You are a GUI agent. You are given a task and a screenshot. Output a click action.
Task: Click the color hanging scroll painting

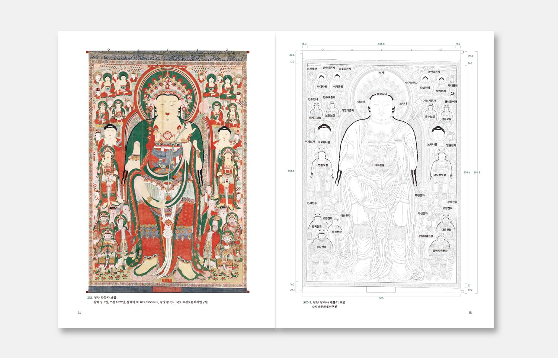[168, 170]
